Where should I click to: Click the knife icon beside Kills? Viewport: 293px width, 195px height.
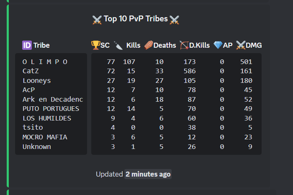pos(118,45)
